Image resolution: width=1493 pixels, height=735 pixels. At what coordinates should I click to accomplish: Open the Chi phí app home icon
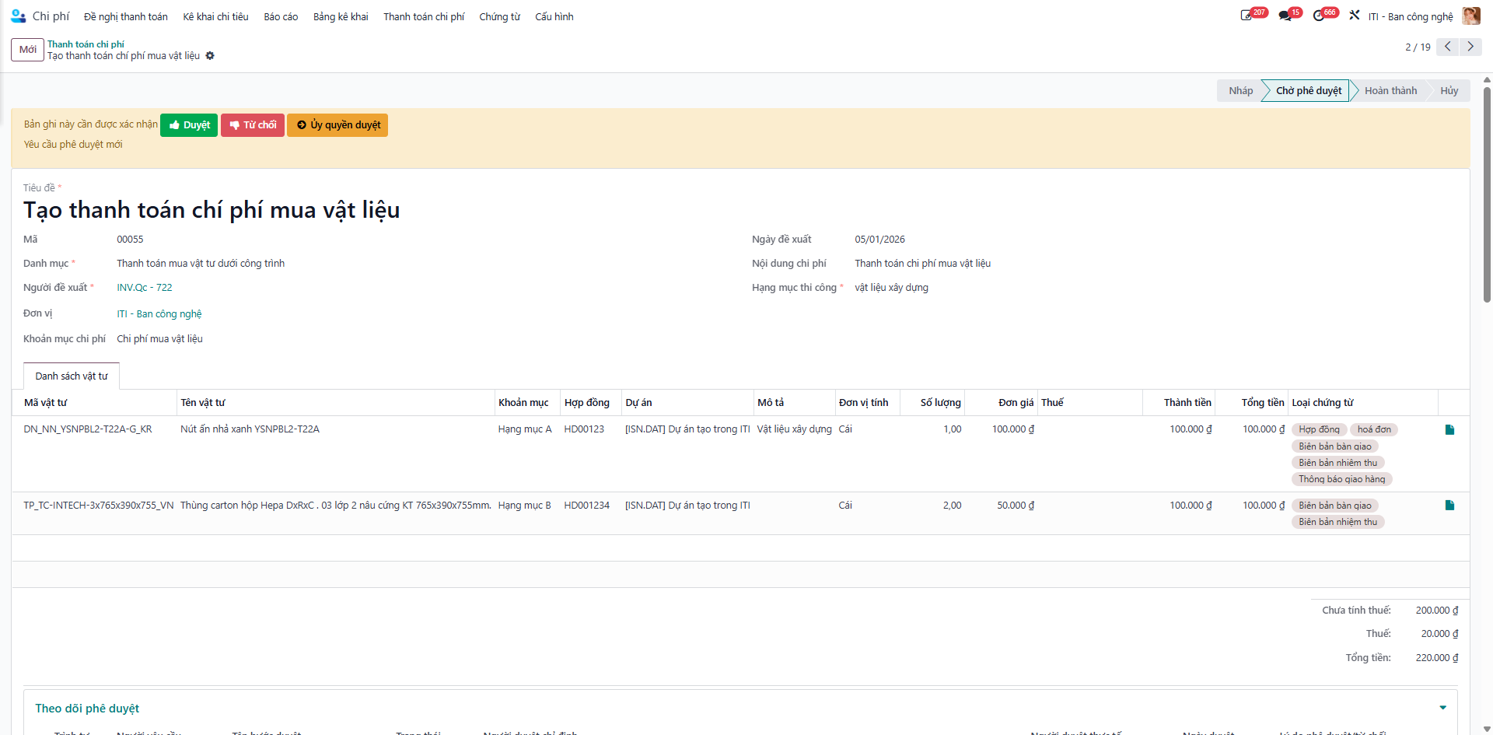19,16
